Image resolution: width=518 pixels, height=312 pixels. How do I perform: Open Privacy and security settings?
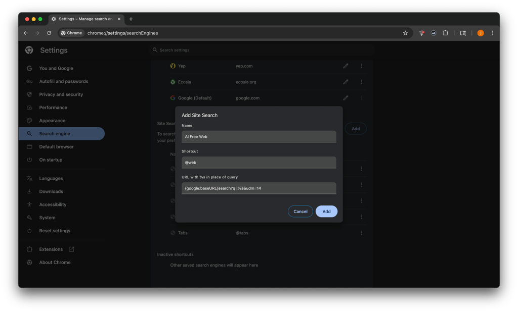(61, 94)
